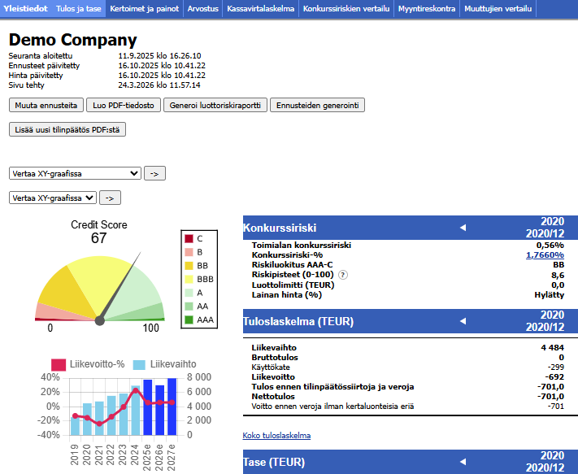This screenshot has height=474, width=578.
Task: Click Luo PDF-tiedosto button
Action: [124, 105]
